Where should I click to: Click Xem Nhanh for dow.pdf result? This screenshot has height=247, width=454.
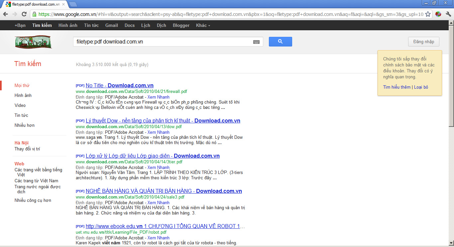click(159, 132)
